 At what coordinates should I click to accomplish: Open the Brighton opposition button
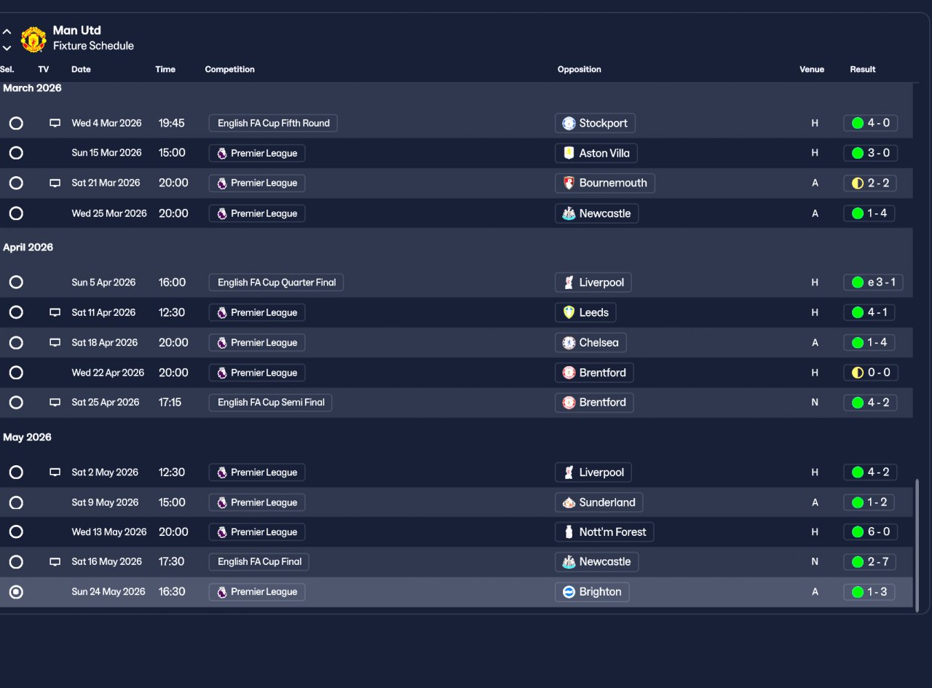click(592, 592)
